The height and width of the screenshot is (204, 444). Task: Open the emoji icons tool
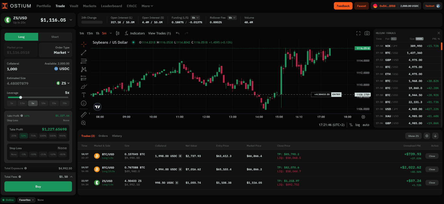click(84, 103)
